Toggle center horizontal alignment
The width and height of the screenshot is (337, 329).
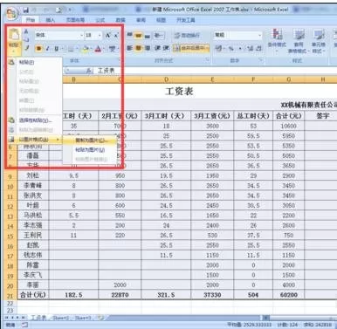coord(138,48)
